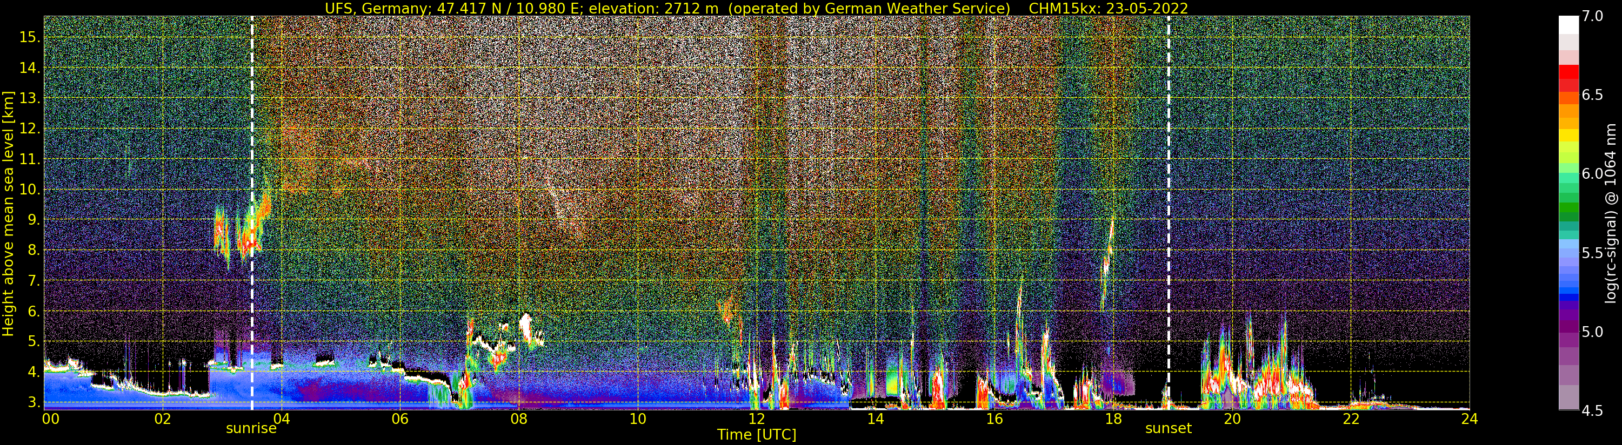
Task: Pick the white band atop the colorbar
Action: 1568,24
